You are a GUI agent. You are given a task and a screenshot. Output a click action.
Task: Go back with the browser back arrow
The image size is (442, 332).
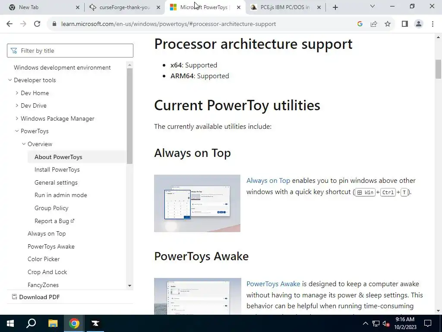click(9, 24)
